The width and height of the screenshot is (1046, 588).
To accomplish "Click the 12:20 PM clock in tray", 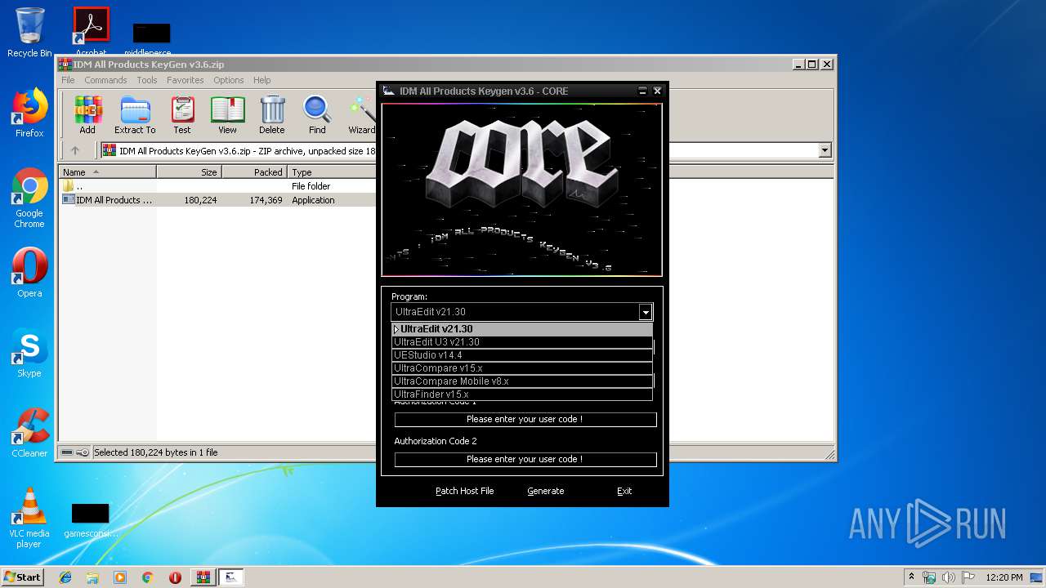I will (1004, 577).
